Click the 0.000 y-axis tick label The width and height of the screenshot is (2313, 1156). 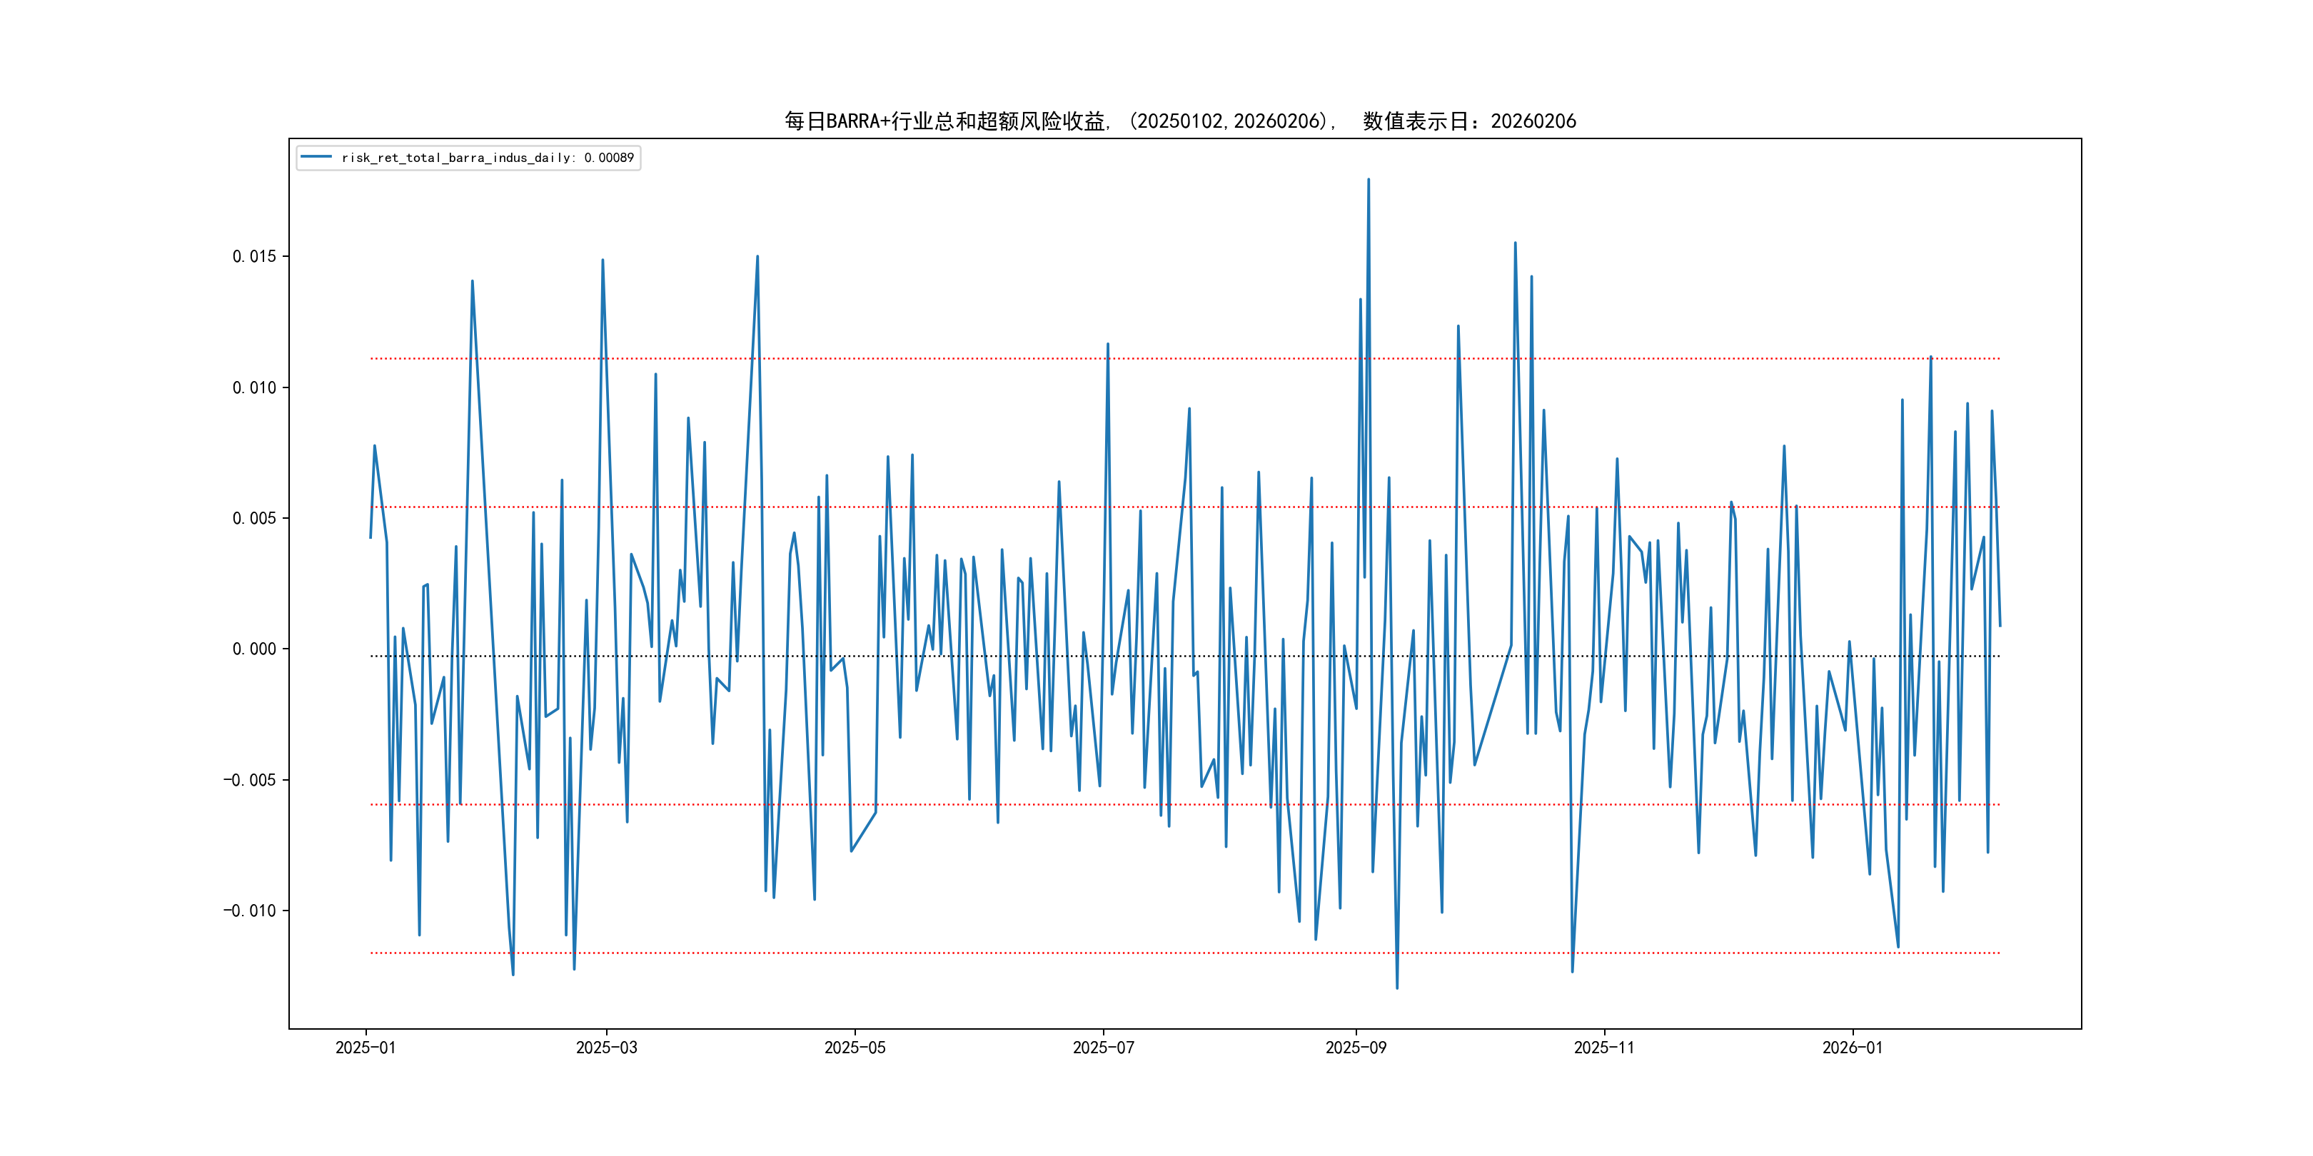click(254, 649)
